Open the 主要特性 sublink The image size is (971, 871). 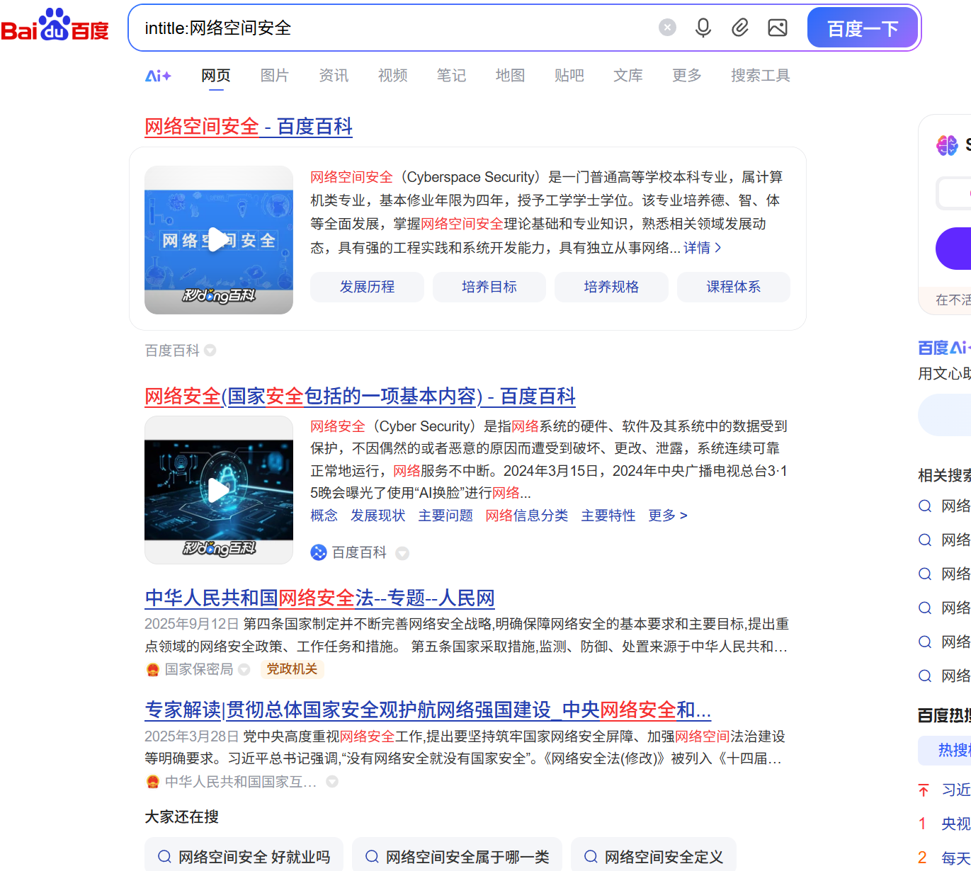[608, 516]
